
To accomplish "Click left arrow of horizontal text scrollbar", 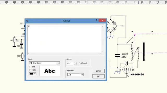I will pos(29,54).
